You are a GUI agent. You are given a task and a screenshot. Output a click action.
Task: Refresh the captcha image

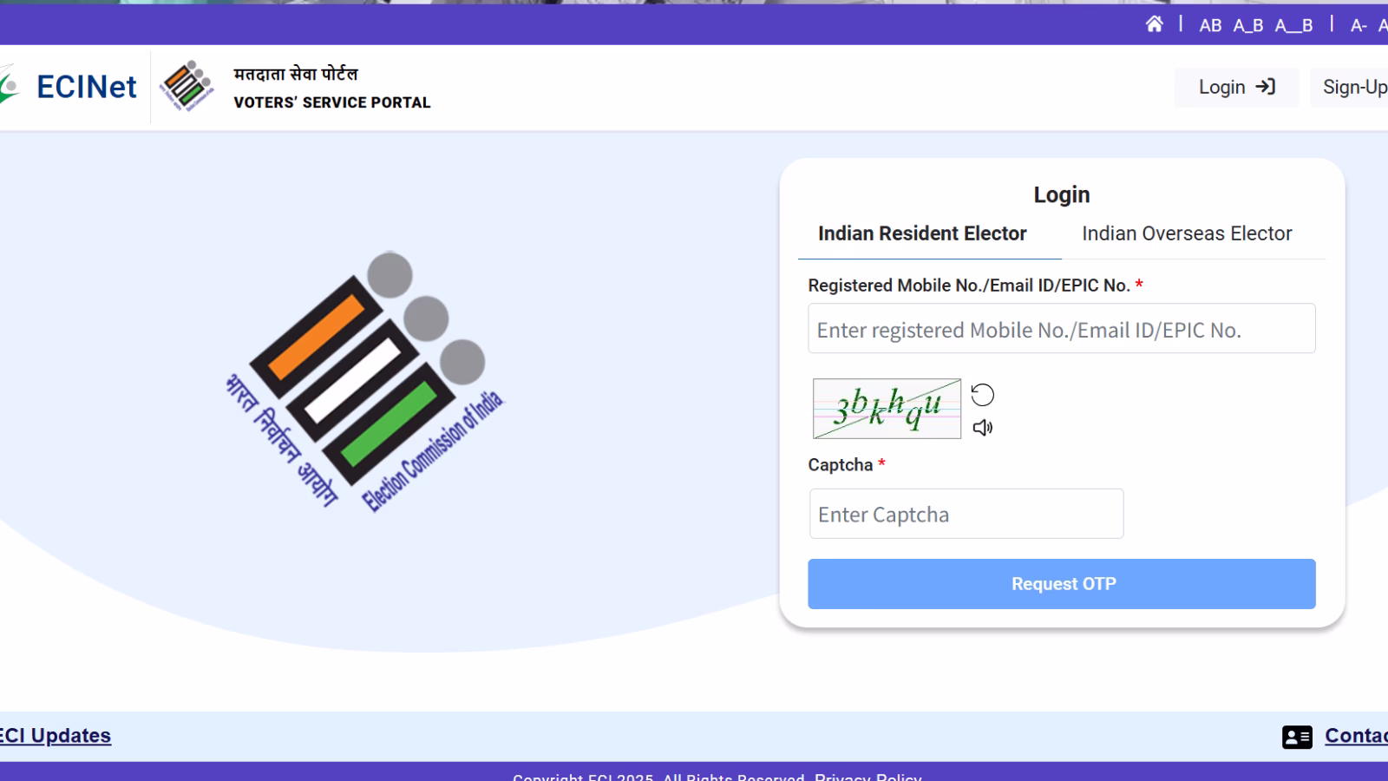(x=983, y=395)
